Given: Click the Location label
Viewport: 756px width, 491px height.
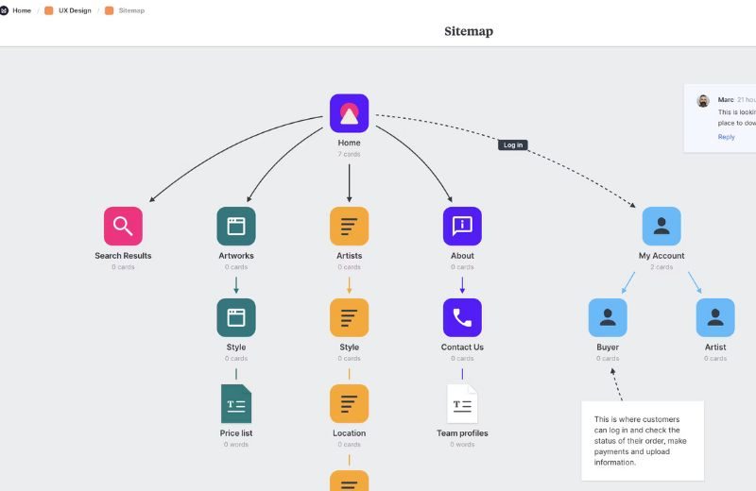Looking at the screenshot, I should pos(349,433).
